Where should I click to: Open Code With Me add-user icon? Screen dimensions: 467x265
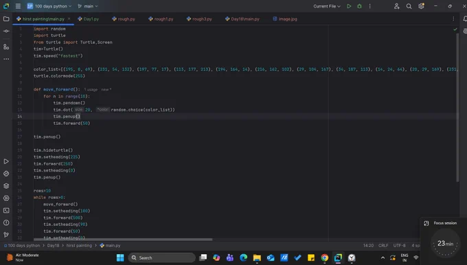coord(396,6)
